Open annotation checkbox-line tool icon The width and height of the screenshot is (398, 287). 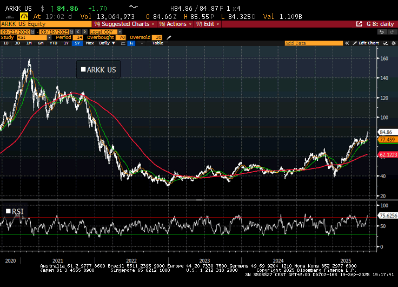[x=385, y=43]
